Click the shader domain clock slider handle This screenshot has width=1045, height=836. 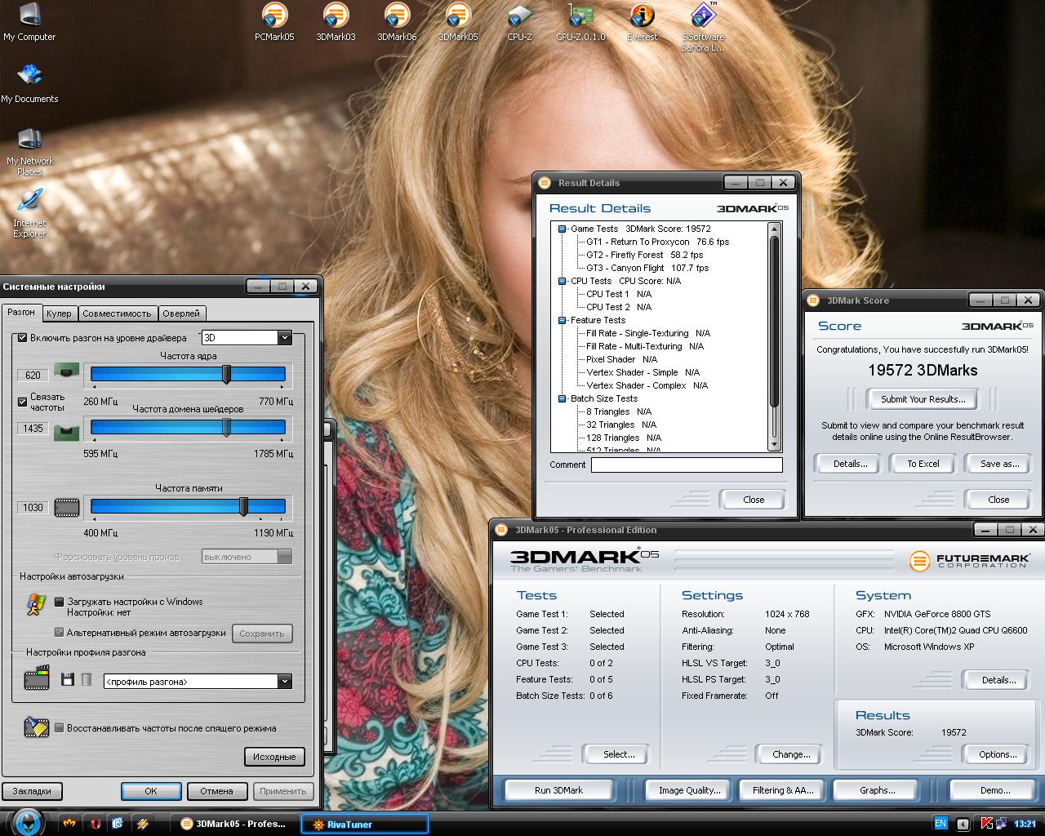(x=227, y=427)
